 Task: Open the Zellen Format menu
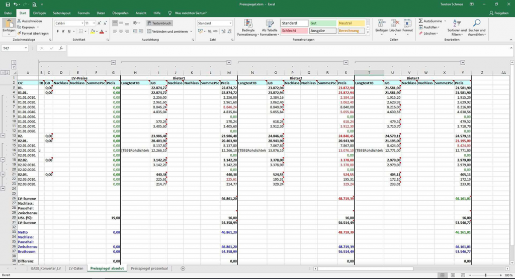[407, 27]
